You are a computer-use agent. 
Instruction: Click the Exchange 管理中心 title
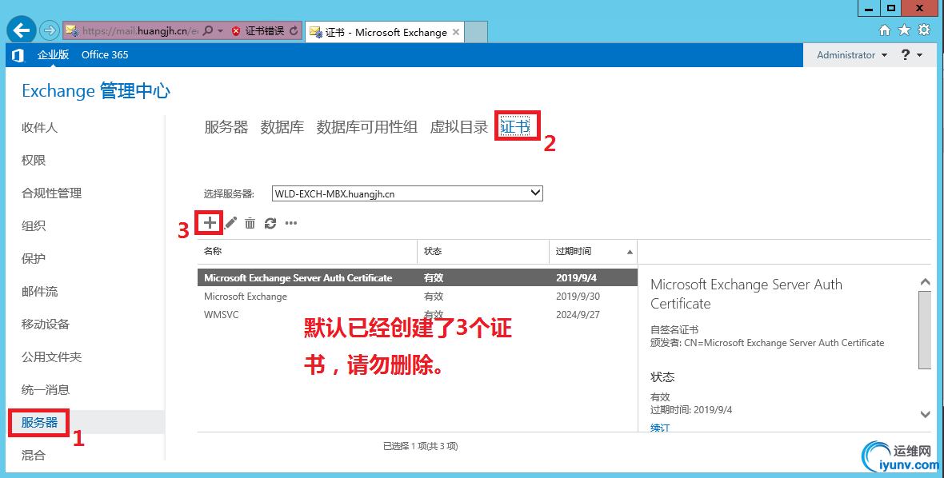click(96, 91)
